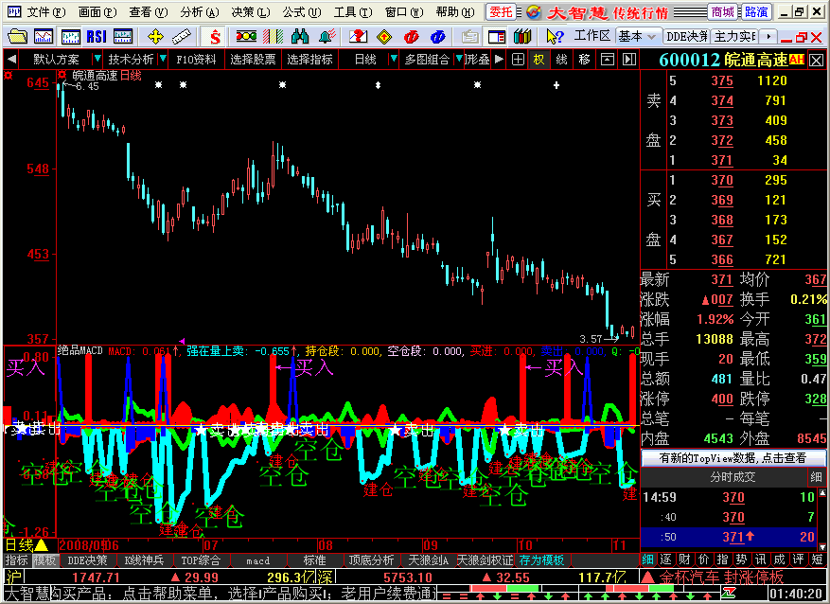830x604 pixels.
Task: Click the chart icon after the RSI icon
Action: click(123, 37)
